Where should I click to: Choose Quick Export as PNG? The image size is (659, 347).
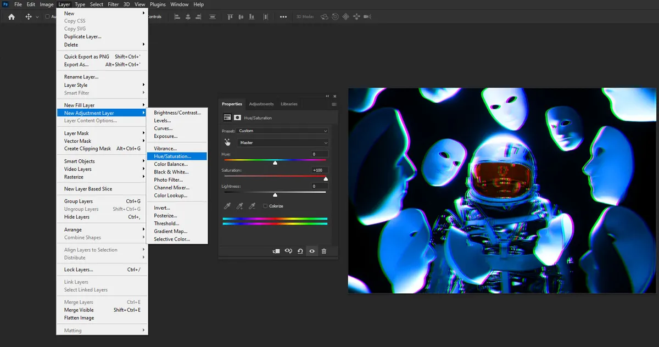102,57
